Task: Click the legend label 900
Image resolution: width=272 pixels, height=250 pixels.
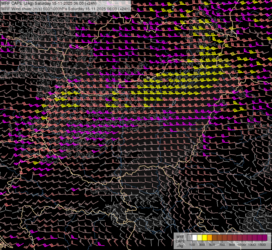Action: pyautogui.click(x=232, y=245)
